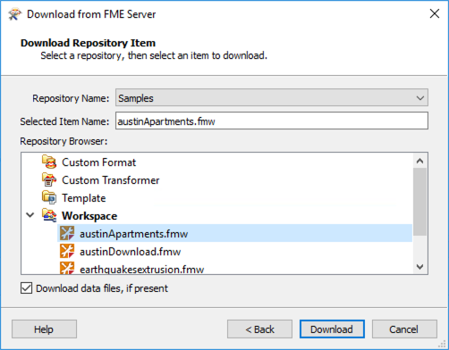This screenshot has height=350, width=449.
Task: Click the Custom Transformer folder icon
Action: (49, 179)
